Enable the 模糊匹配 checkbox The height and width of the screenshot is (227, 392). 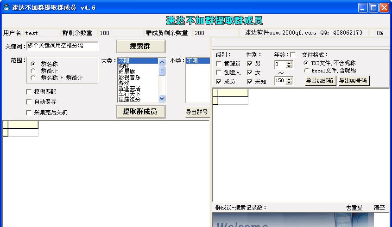tap(29, 92)
